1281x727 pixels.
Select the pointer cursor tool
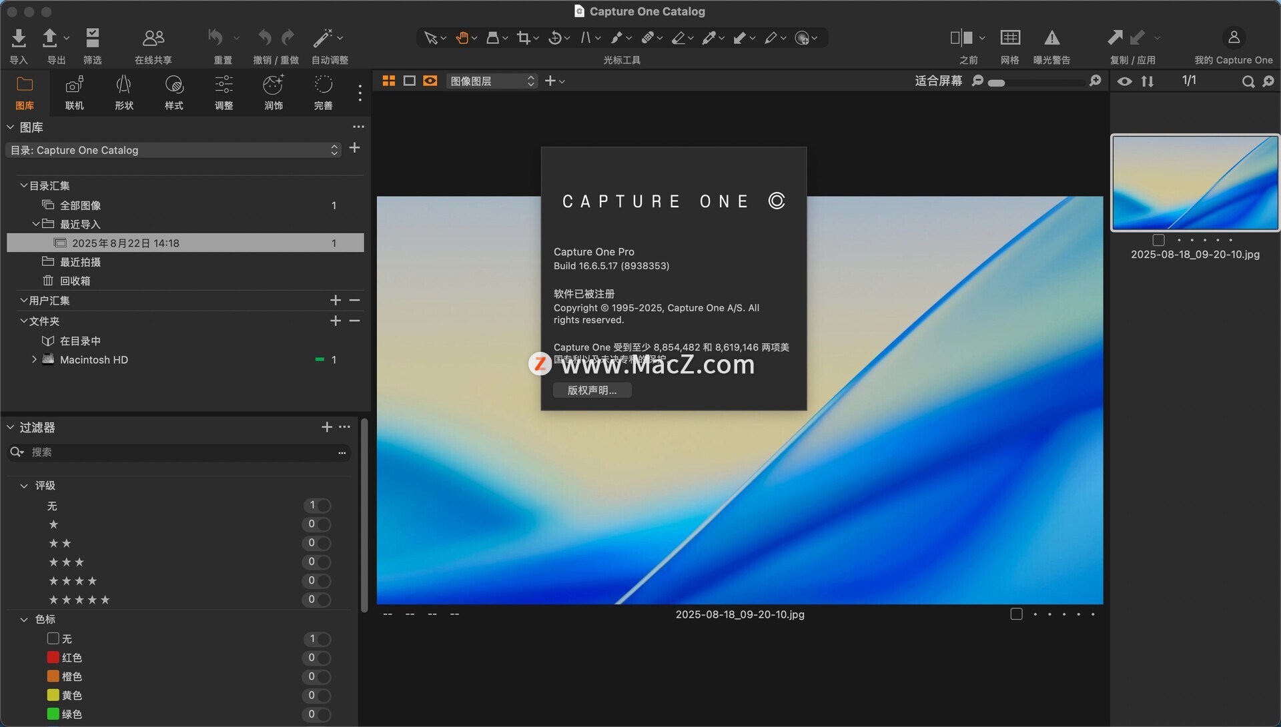click(x=431, y=38)
